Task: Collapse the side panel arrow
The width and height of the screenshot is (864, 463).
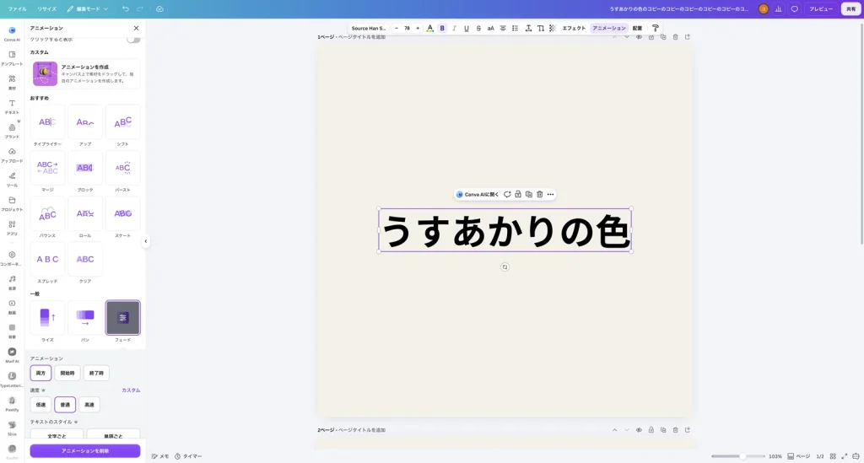Action: (145, 241)
